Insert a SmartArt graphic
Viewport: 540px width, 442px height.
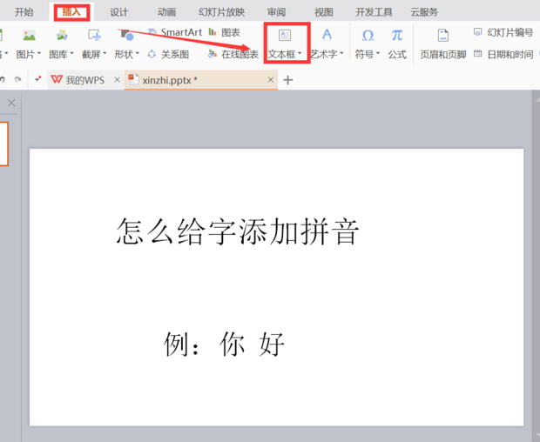175,33
